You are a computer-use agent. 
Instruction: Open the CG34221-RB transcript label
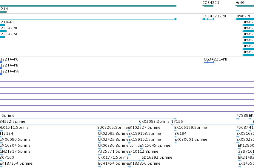214,16
